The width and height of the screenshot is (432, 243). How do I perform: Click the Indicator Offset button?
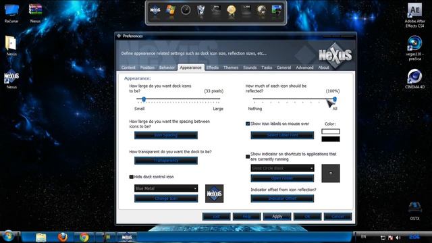(282, 198)
